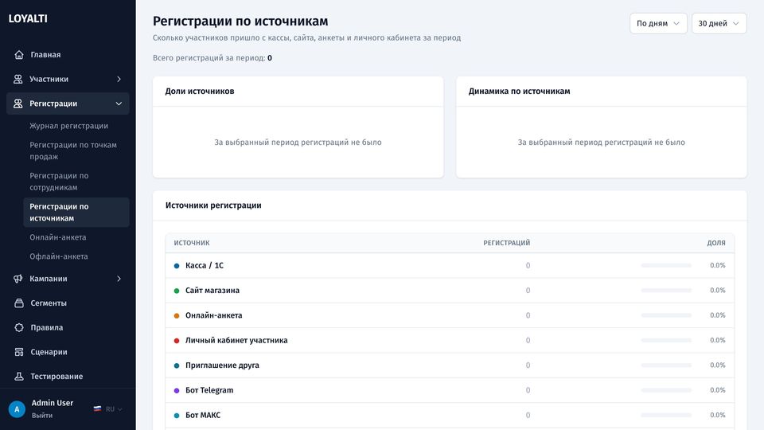
Task: Click the share bar in Касса / 1С row
Action: tap(666, 265)
